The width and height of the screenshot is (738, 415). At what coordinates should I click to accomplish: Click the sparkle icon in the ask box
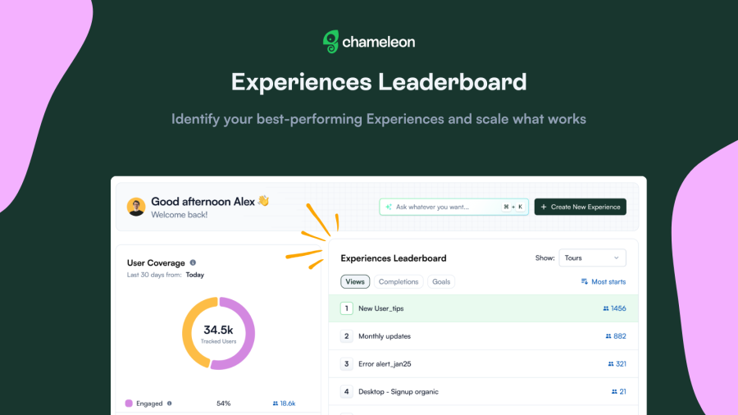point(388,207)
